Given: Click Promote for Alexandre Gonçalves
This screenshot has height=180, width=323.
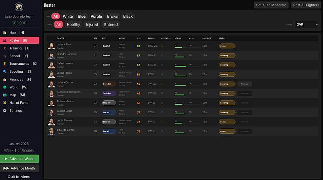Looking at the screenshot, I should coord(245,93).
